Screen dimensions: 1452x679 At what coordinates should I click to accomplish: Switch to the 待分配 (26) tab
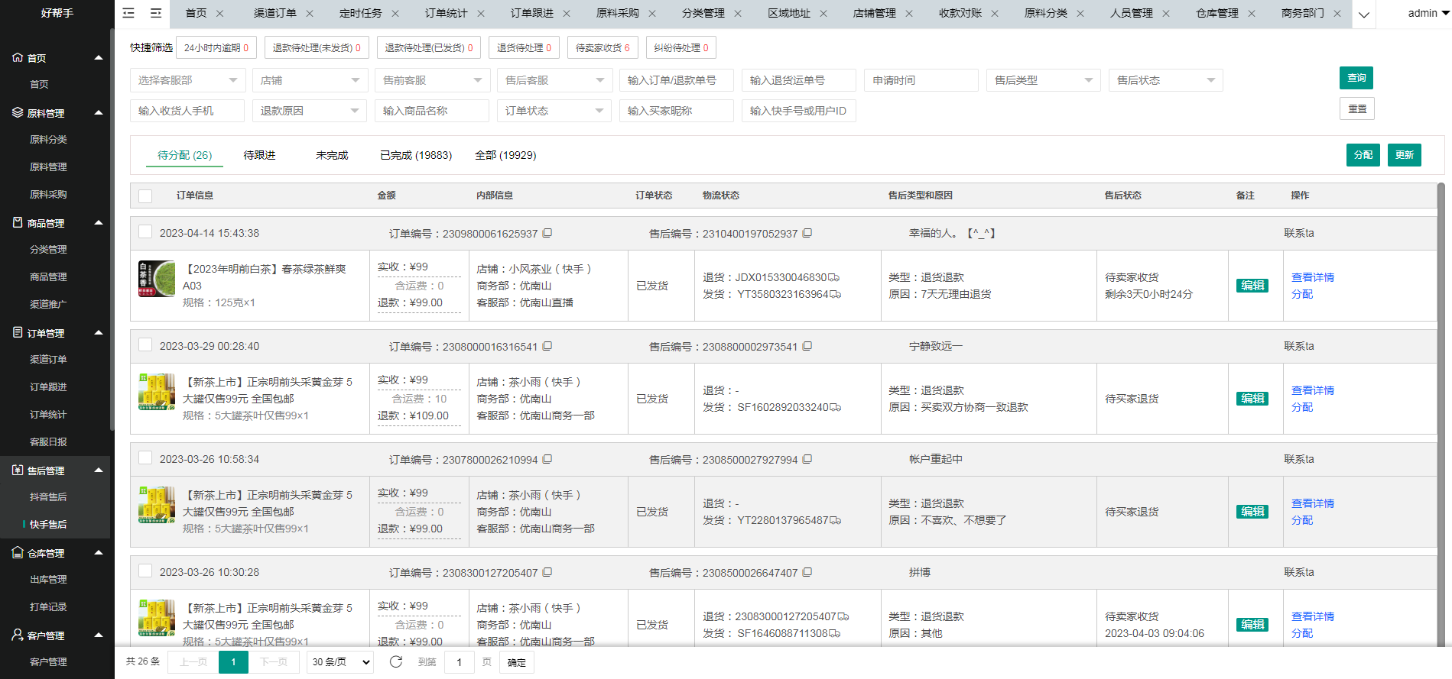[184, 155]
